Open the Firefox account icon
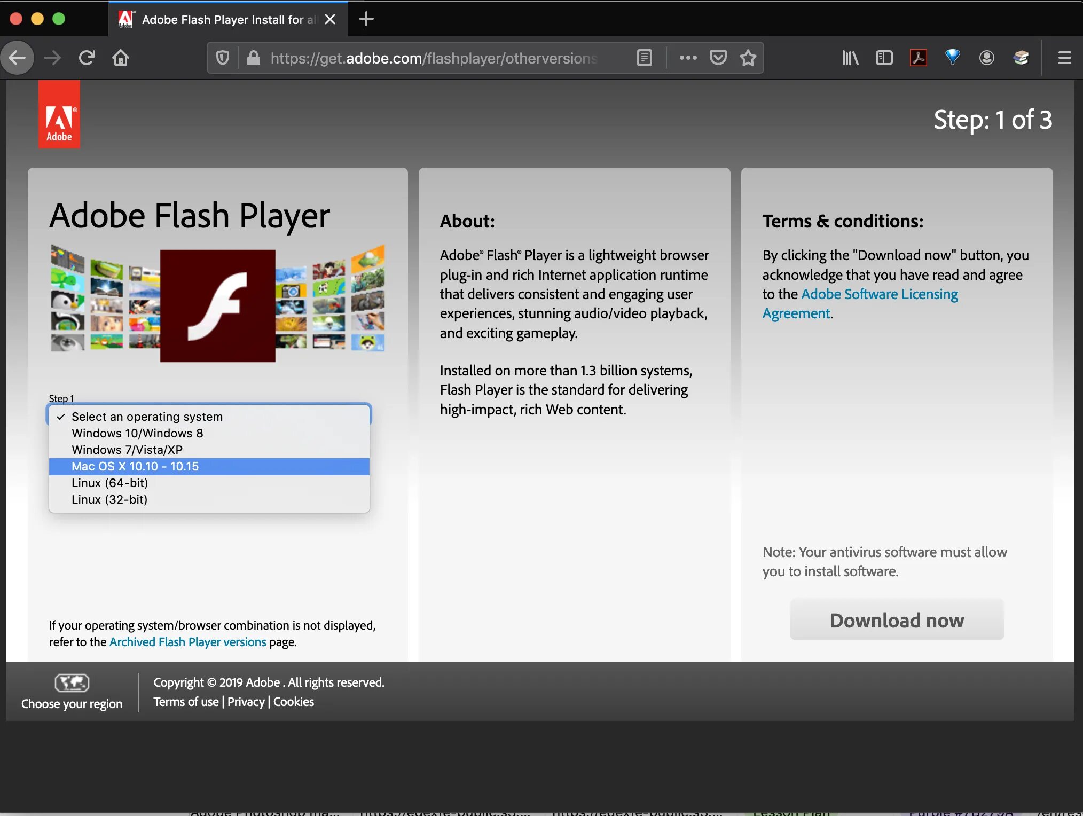Image resolution: width=1083 pixels, height=816 pixels. 987,58
